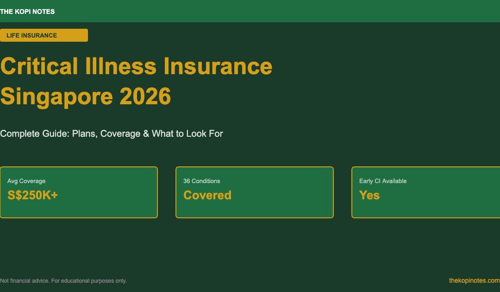Click THE KOPI NOTES header title
Viewport: 500px width, 292px height.
[27, 12]
